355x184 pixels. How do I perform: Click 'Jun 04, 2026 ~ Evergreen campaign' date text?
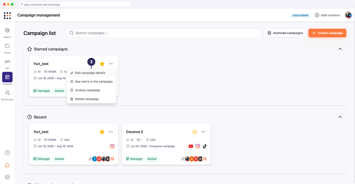(153, 146)
